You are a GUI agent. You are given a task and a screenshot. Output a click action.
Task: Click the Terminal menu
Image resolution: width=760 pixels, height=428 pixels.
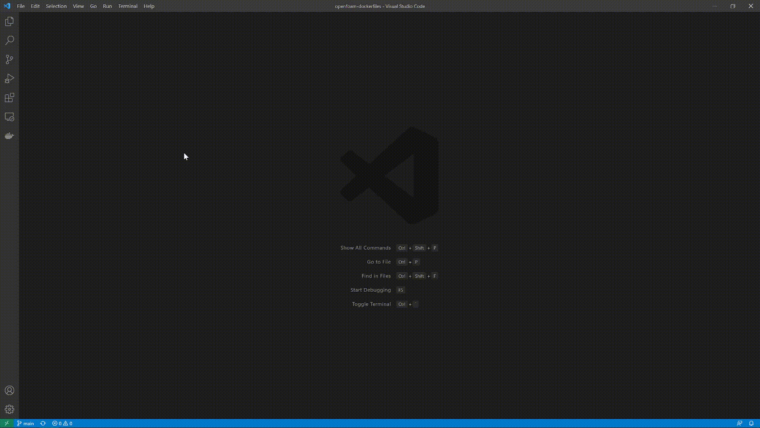point(128,6)
